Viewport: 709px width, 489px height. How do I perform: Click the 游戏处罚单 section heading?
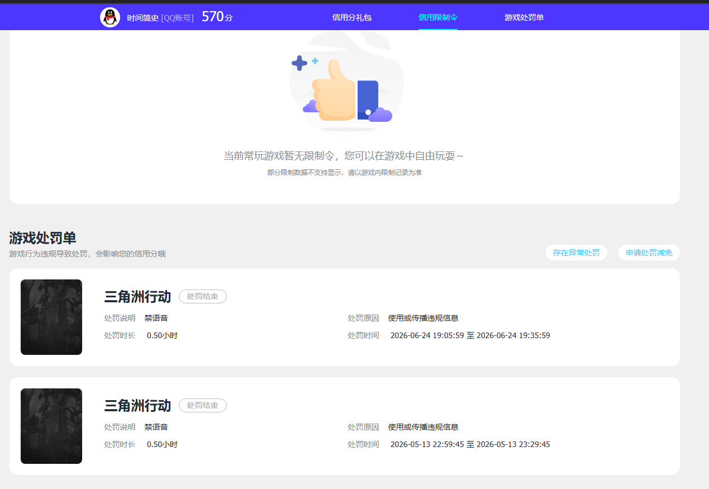coord(42,238)
